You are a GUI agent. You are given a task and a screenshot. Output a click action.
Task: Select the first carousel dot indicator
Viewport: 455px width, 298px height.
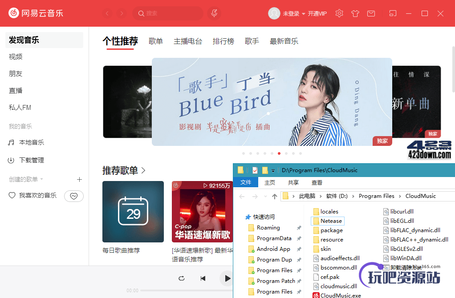[x=244, y=153]
